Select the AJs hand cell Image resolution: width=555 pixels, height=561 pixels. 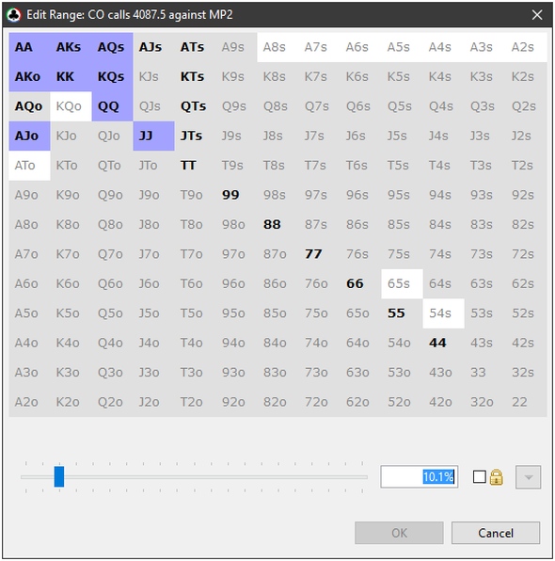pos(153,47)
